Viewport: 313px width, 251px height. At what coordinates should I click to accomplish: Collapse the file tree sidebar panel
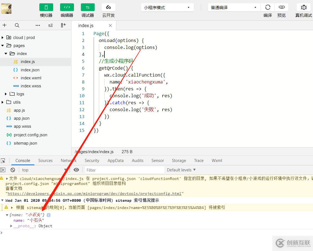(x=63, y=25)
